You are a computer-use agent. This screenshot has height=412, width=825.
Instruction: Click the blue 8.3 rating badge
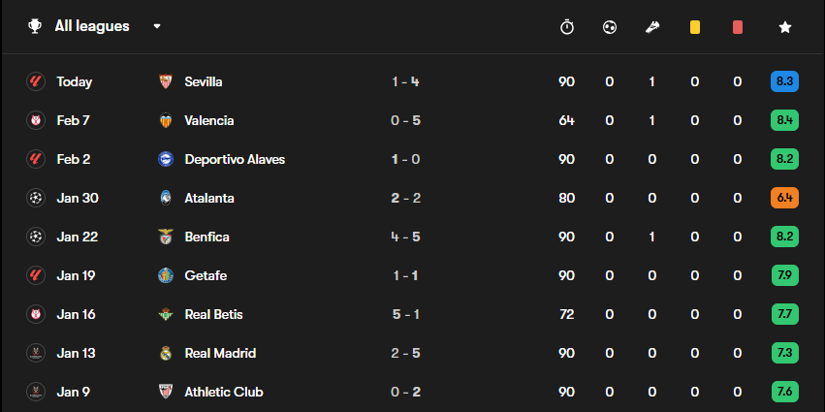tap(784, 81)
